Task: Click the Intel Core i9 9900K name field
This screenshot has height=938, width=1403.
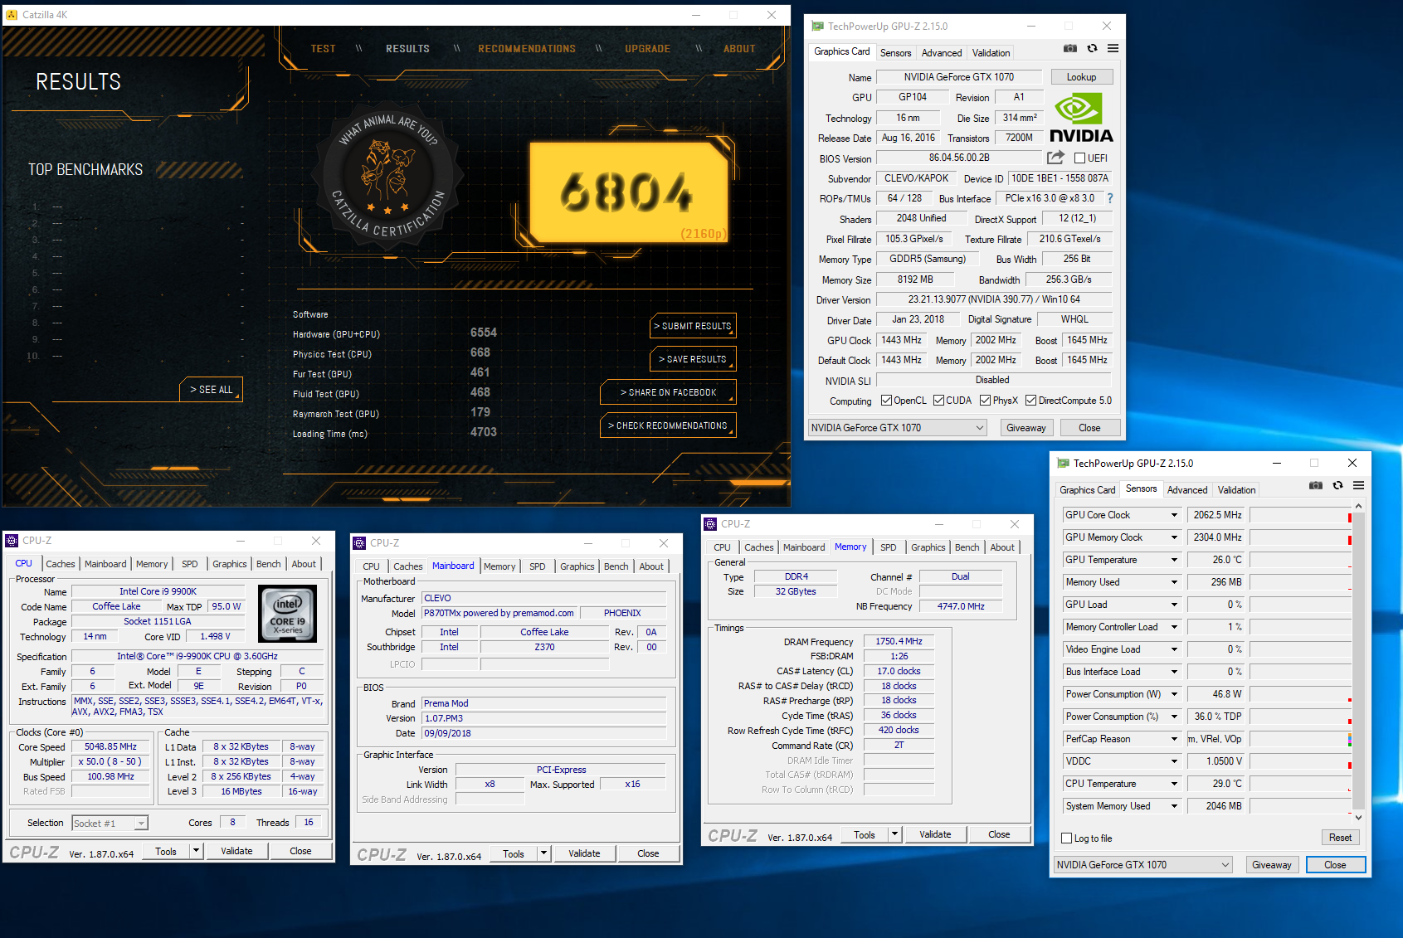Action: tap(158, 591)
